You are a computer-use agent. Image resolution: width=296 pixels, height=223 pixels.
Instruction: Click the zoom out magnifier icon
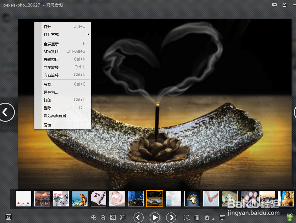[103, 217]
